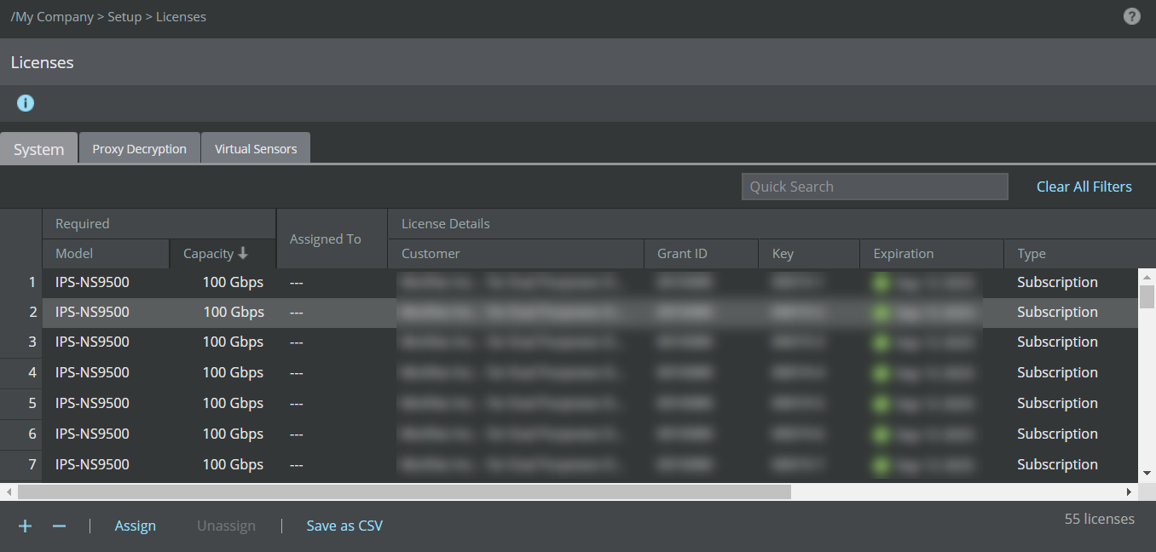
Task: Click the blue information icon
Action: pos(26,103)
